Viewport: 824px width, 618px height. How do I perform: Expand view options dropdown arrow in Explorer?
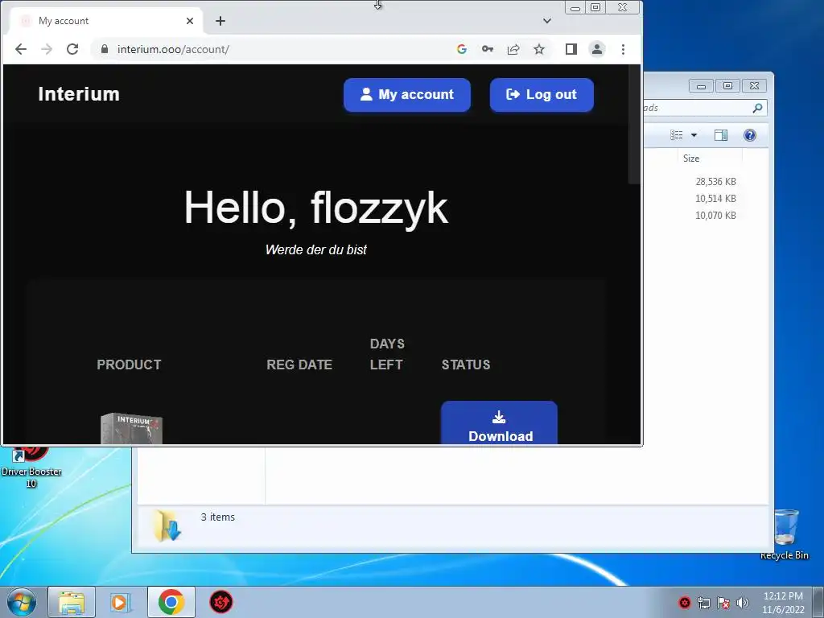(694, 135)
